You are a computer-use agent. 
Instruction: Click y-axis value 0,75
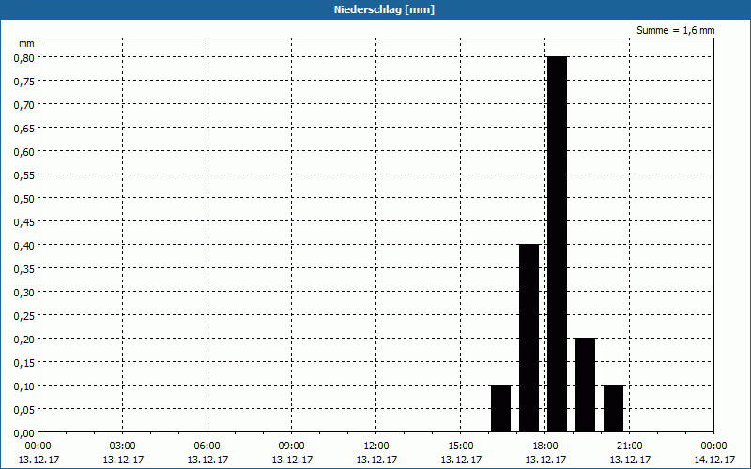[24, 82]
